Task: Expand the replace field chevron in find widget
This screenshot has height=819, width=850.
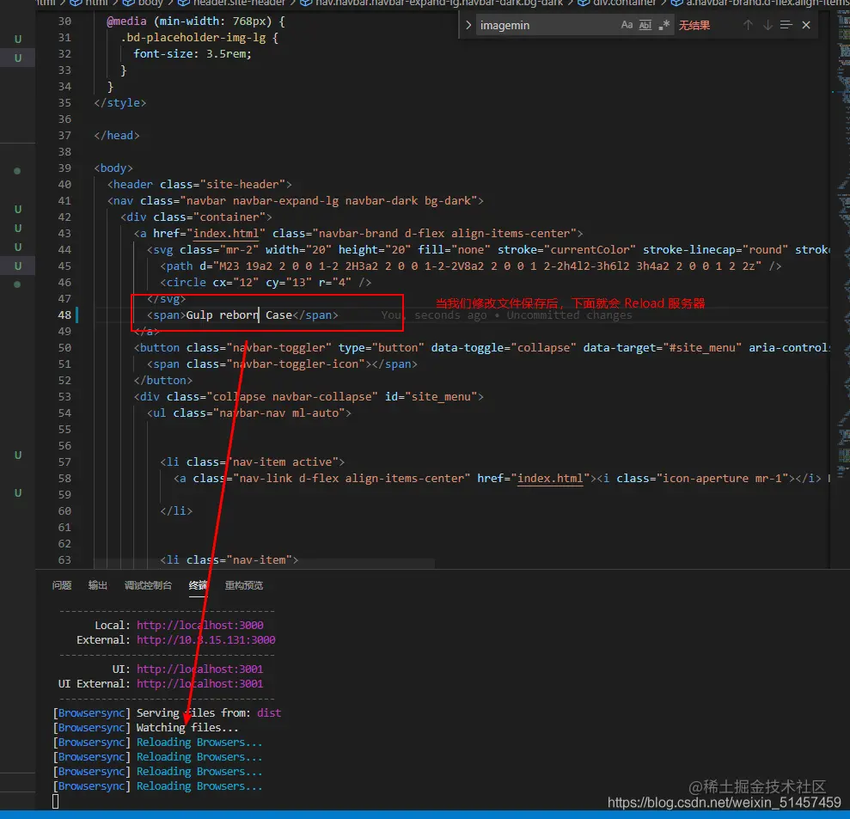Action: tap(468, 26)
